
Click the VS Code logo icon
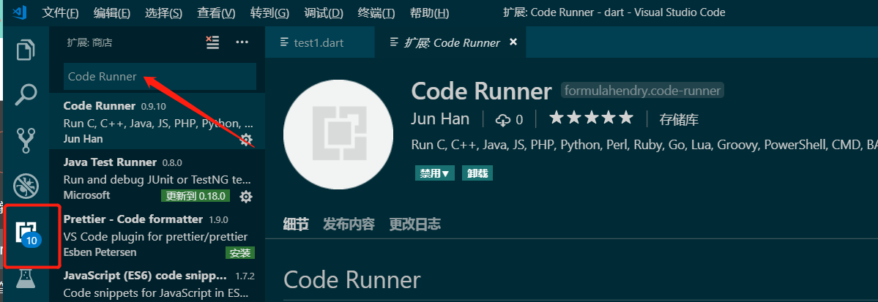21,12
